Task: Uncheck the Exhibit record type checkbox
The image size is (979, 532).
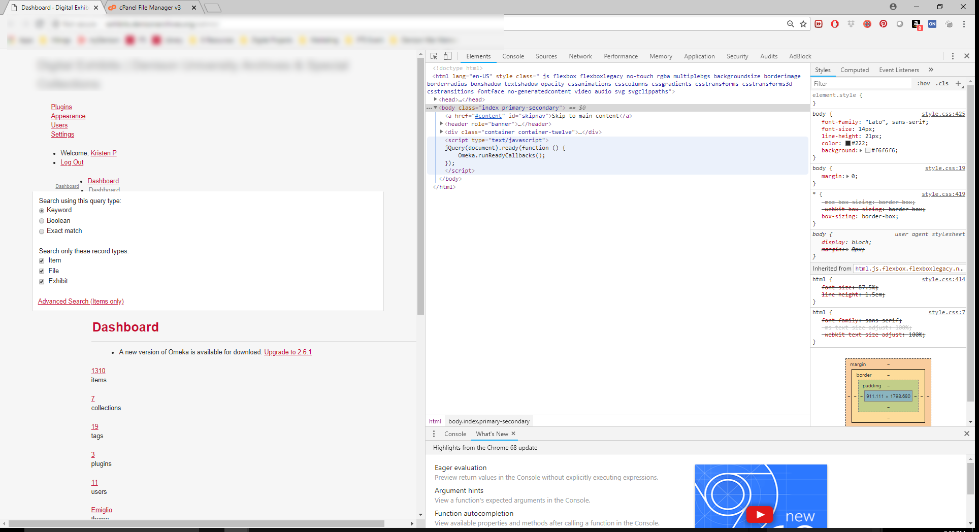Action: coord(42,282)
